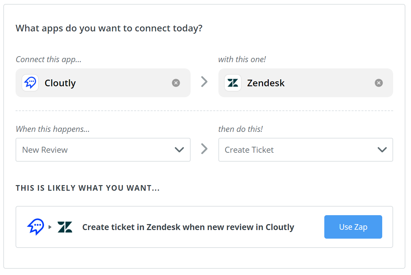Click the Zendesk logo in the app field

pos(233,83)
